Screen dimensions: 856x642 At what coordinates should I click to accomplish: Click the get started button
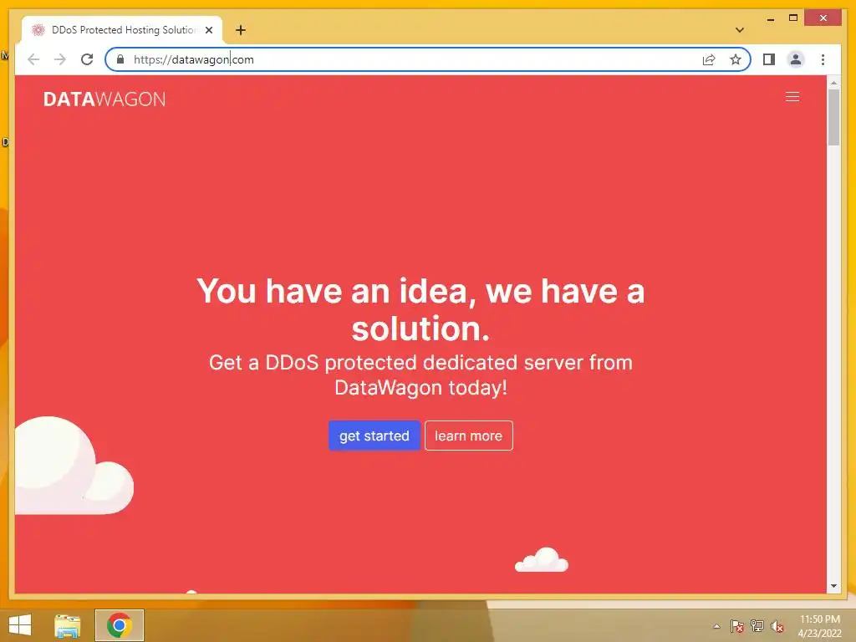coord(374,436)
